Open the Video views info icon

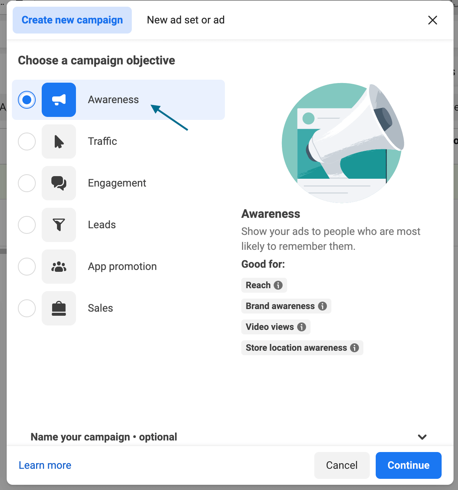[301, 327]
